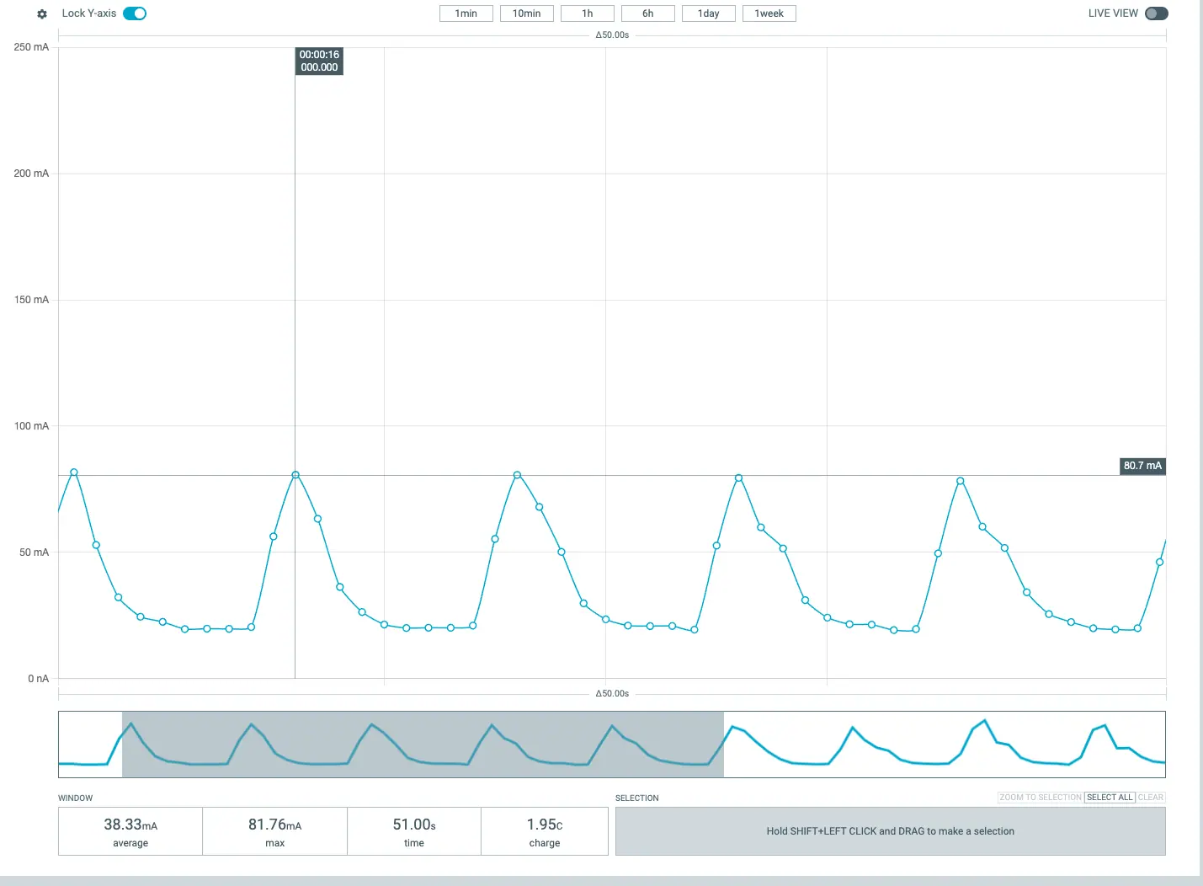Choose the 6h time range
The height and width of the screenshot is (886, 1203).
[x=647, y=13]
